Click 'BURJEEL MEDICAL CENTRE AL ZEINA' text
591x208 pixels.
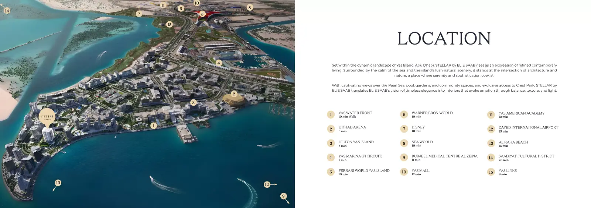(444, 156)
